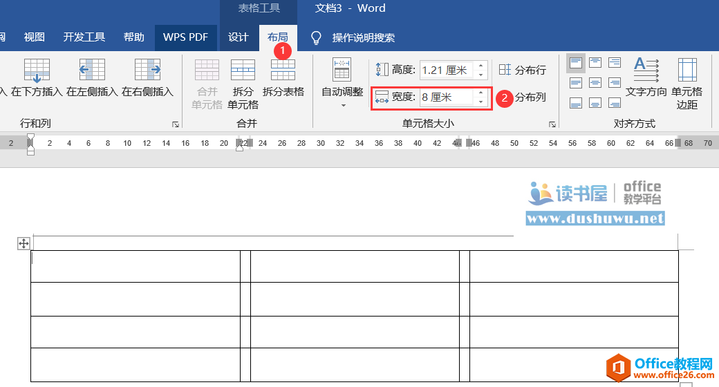Click the Insert Below icon
This screenshot has height=387, width=719.
[x=37, y=70]
